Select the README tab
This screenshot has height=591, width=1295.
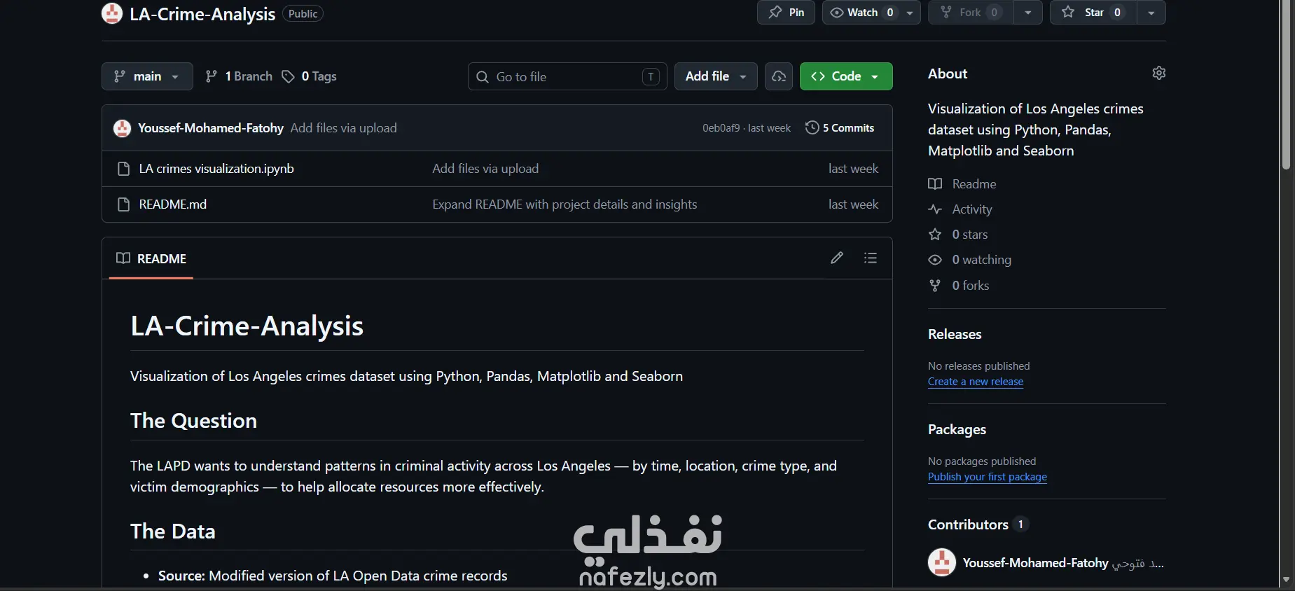[151, 258]
